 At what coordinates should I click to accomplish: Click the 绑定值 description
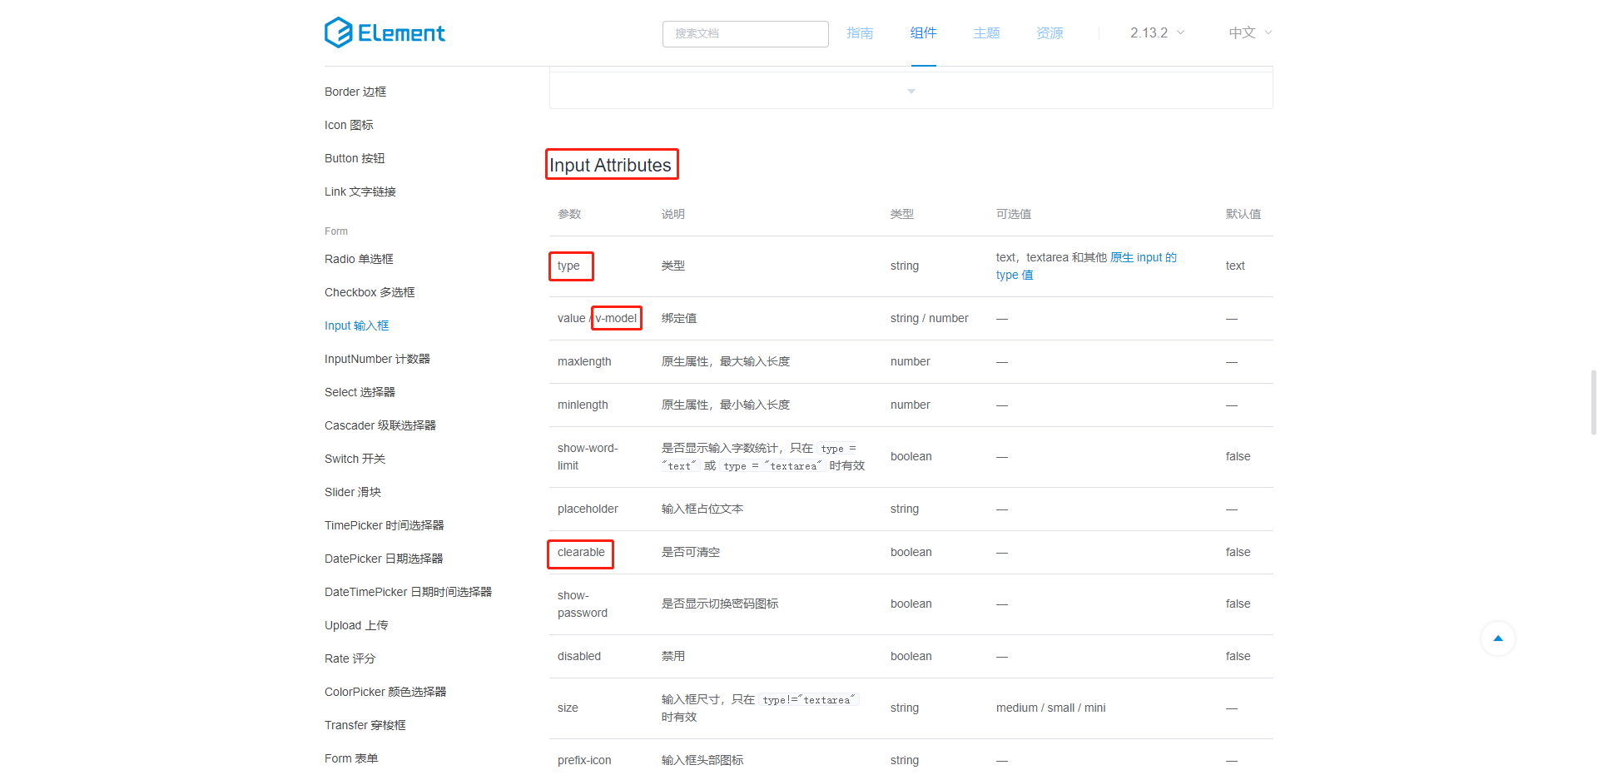click(679, 318)
